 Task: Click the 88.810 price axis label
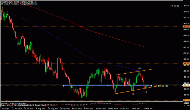point(187,35)
